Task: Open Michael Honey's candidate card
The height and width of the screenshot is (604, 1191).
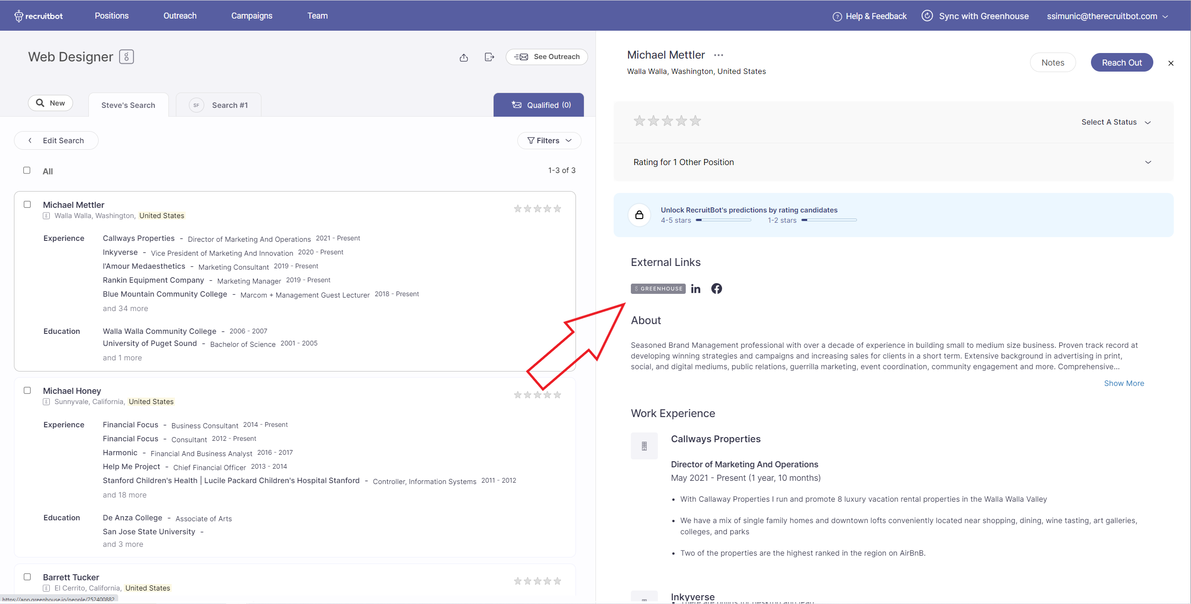Action: point(72,391)
